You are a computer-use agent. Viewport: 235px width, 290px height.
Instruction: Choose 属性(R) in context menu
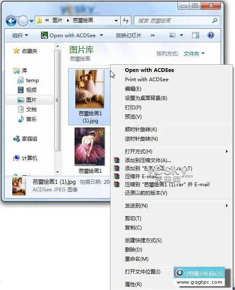[x=133, y=284]
